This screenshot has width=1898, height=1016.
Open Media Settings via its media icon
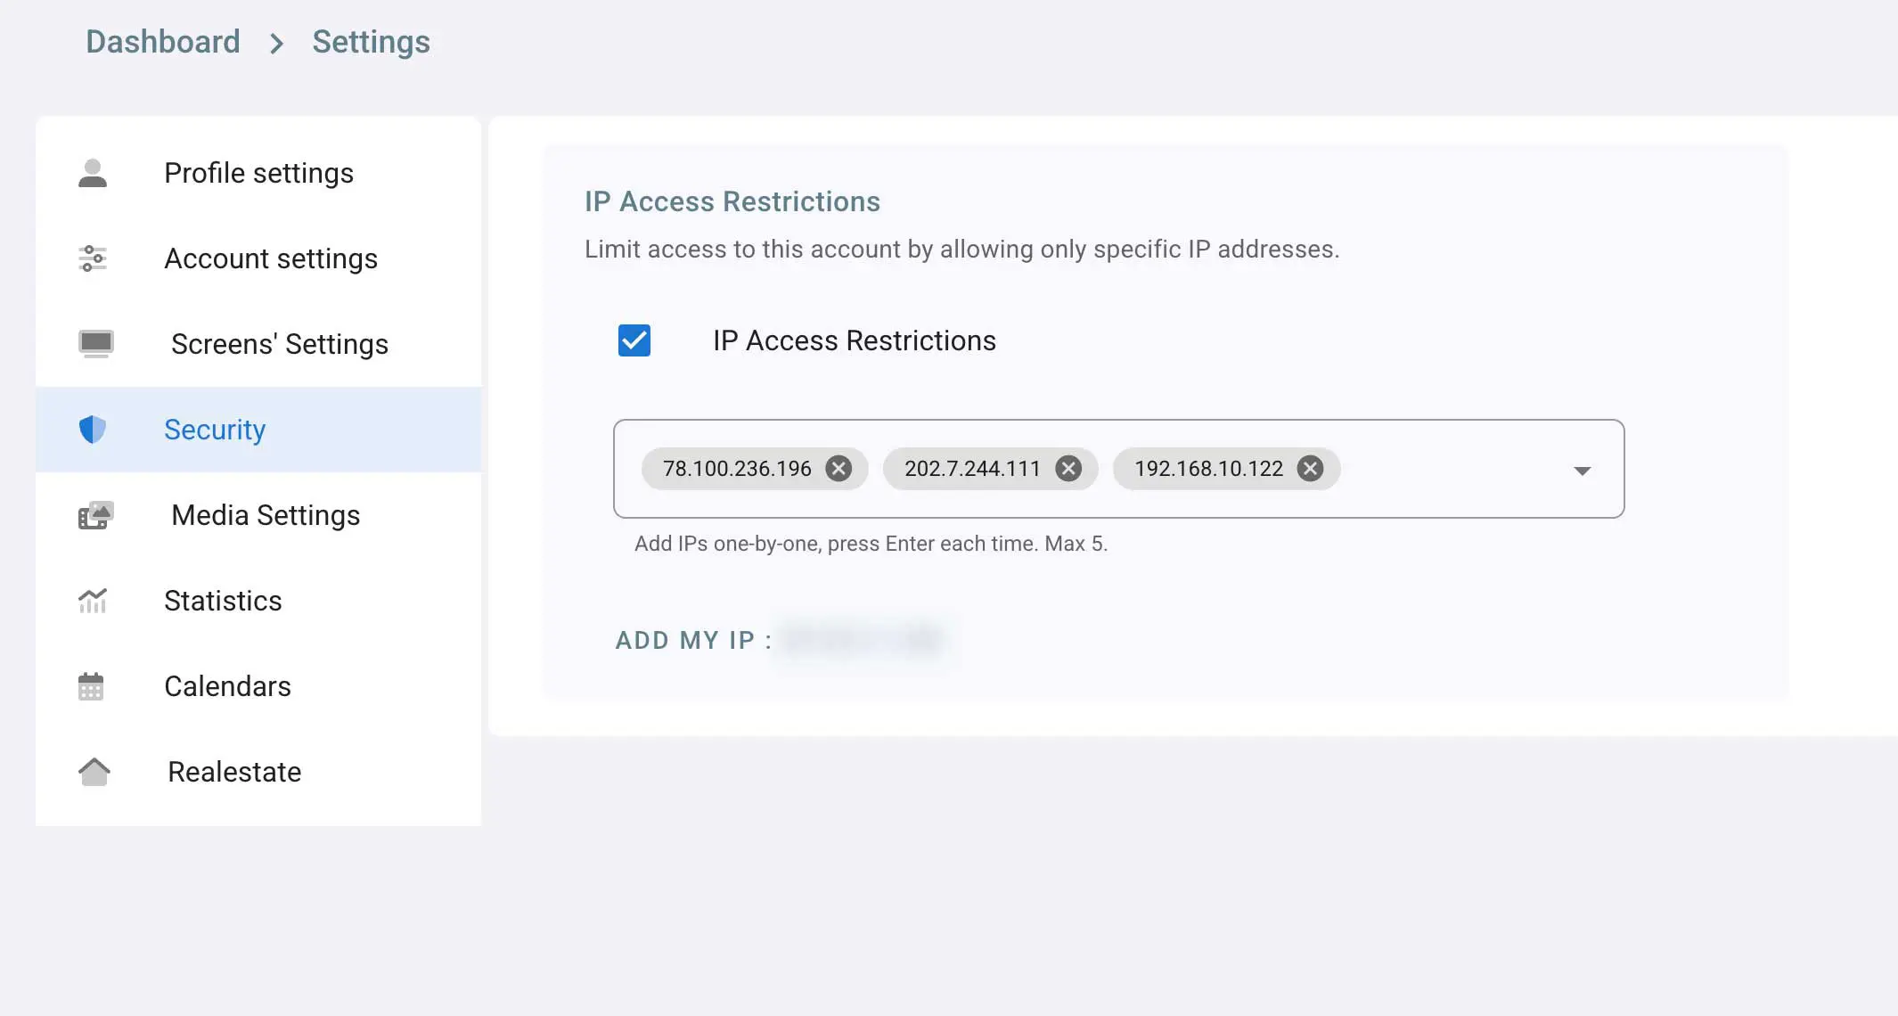click(x=94, y=515)
